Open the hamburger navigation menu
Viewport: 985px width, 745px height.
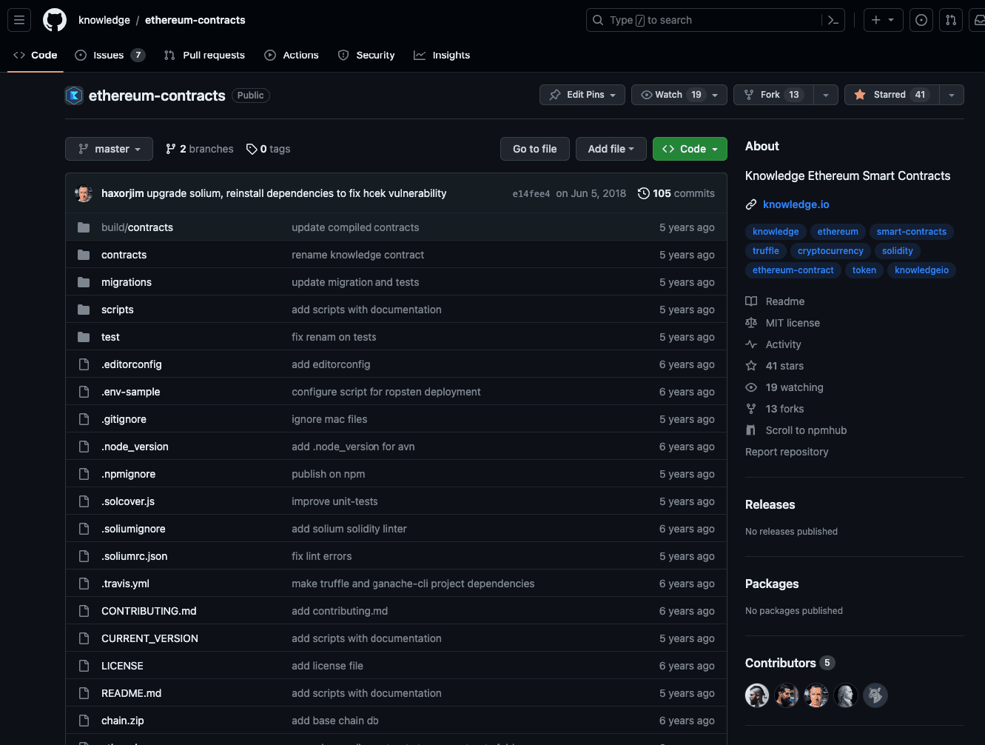coord(19,20)
